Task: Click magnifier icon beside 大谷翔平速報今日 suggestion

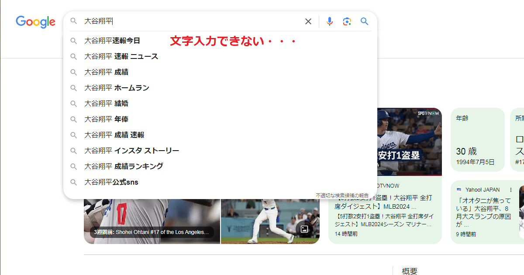Action: 73,41
